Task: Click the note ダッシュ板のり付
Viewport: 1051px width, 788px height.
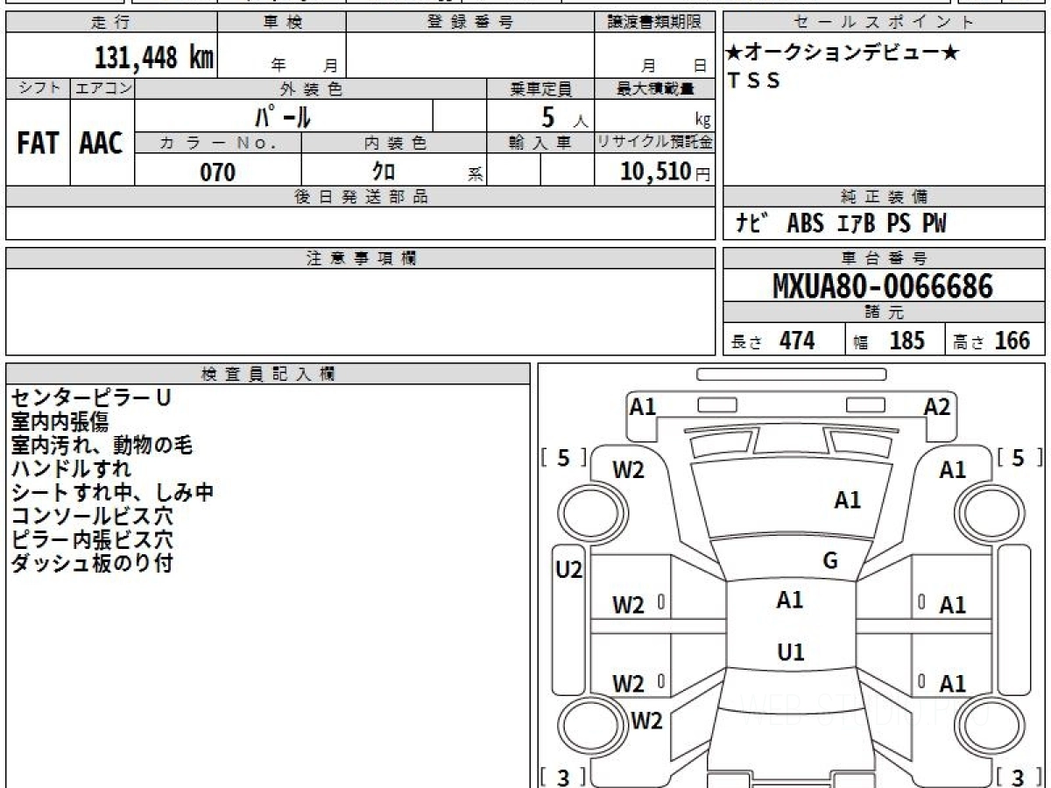Action: tap(91, 564)
